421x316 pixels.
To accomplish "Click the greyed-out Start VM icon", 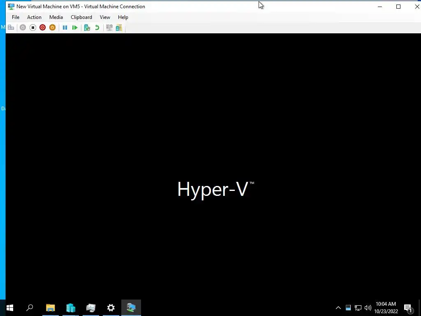I will 23,28.
